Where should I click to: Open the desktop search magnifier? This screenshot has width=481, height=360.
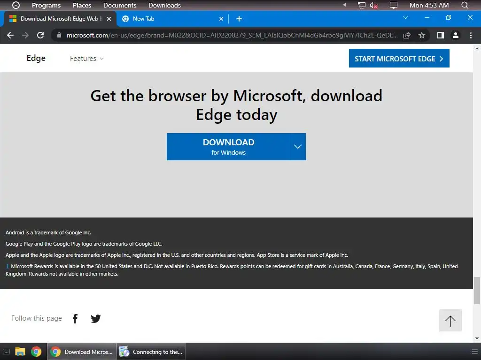(465, 5)
